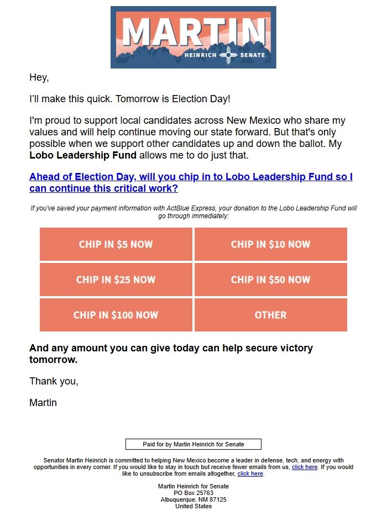Open the Lobo Leadership Fund donation link

pyautogui.click(x=191, y=182)
